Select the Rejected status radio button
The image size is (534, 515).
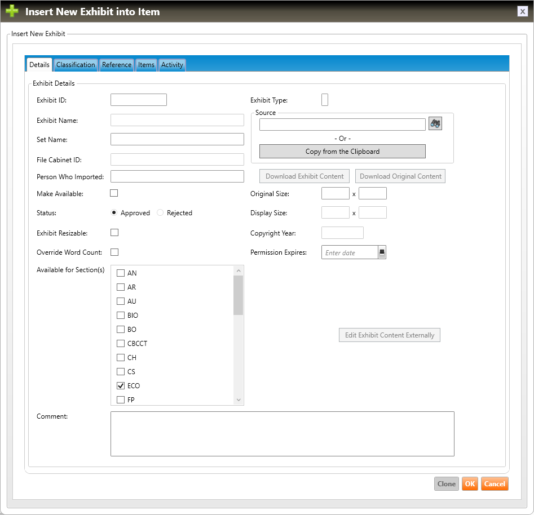[x=161, y=213]
